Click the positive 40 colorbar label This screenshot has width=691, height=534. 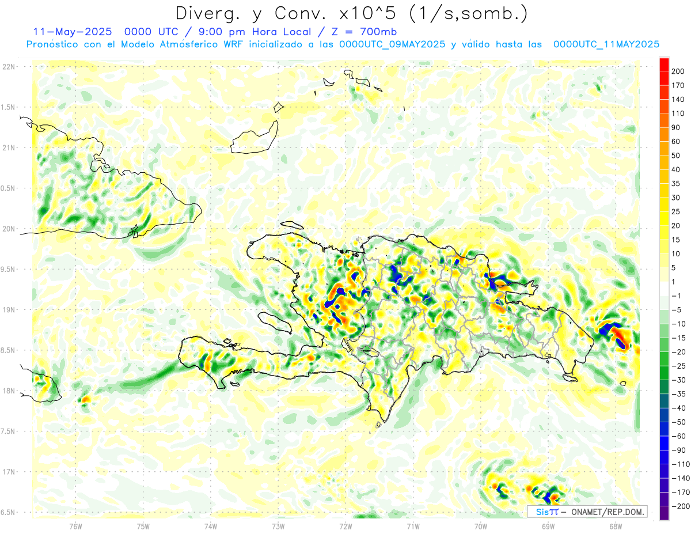(677, 169)
